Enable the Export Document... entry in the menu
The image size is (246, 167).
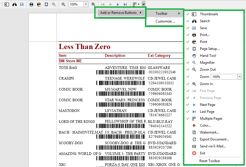tap(214, 139)
